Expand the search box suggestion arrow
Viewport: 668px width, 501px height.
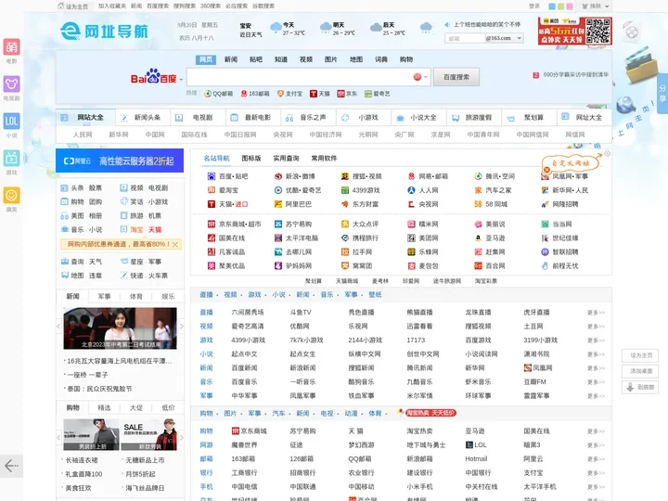(x=425, y=77)
